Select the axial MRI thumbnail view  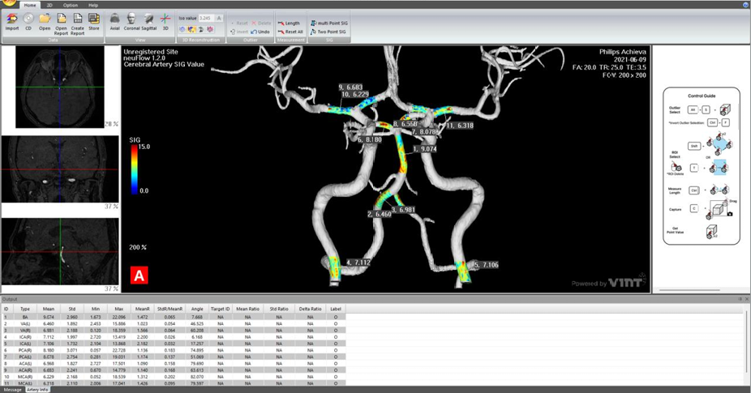(x=60, y=87)
